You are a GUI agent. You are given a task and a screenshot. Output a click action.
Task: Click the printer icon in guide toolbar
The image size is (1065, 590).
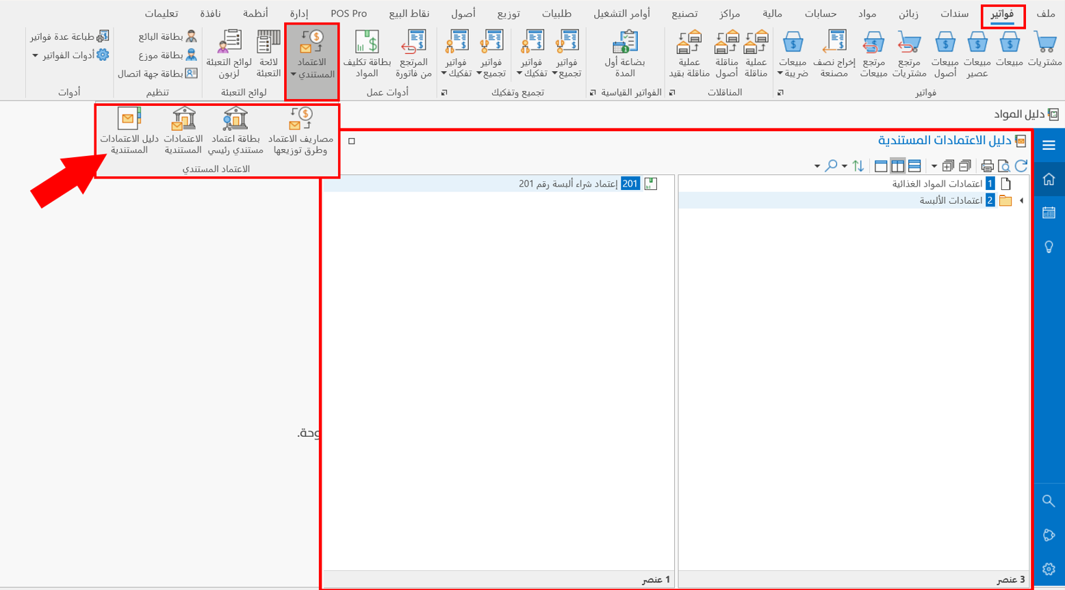point(987,165)
